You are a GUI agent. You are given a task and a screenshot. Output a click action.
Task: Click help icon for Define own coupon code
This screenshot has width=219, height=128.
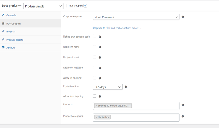(x=100, y=37)
